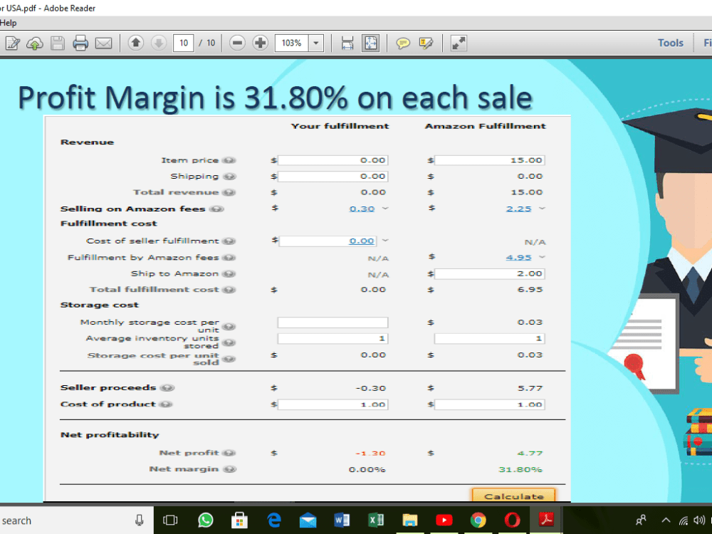Expand the 2.25 selling fees chevron
The image size is (712, 534).
[542, 209]
